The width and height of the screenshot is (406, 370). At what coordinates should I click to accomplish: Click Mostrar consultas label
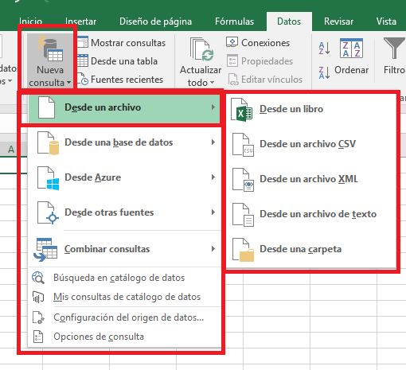point(128,43)
